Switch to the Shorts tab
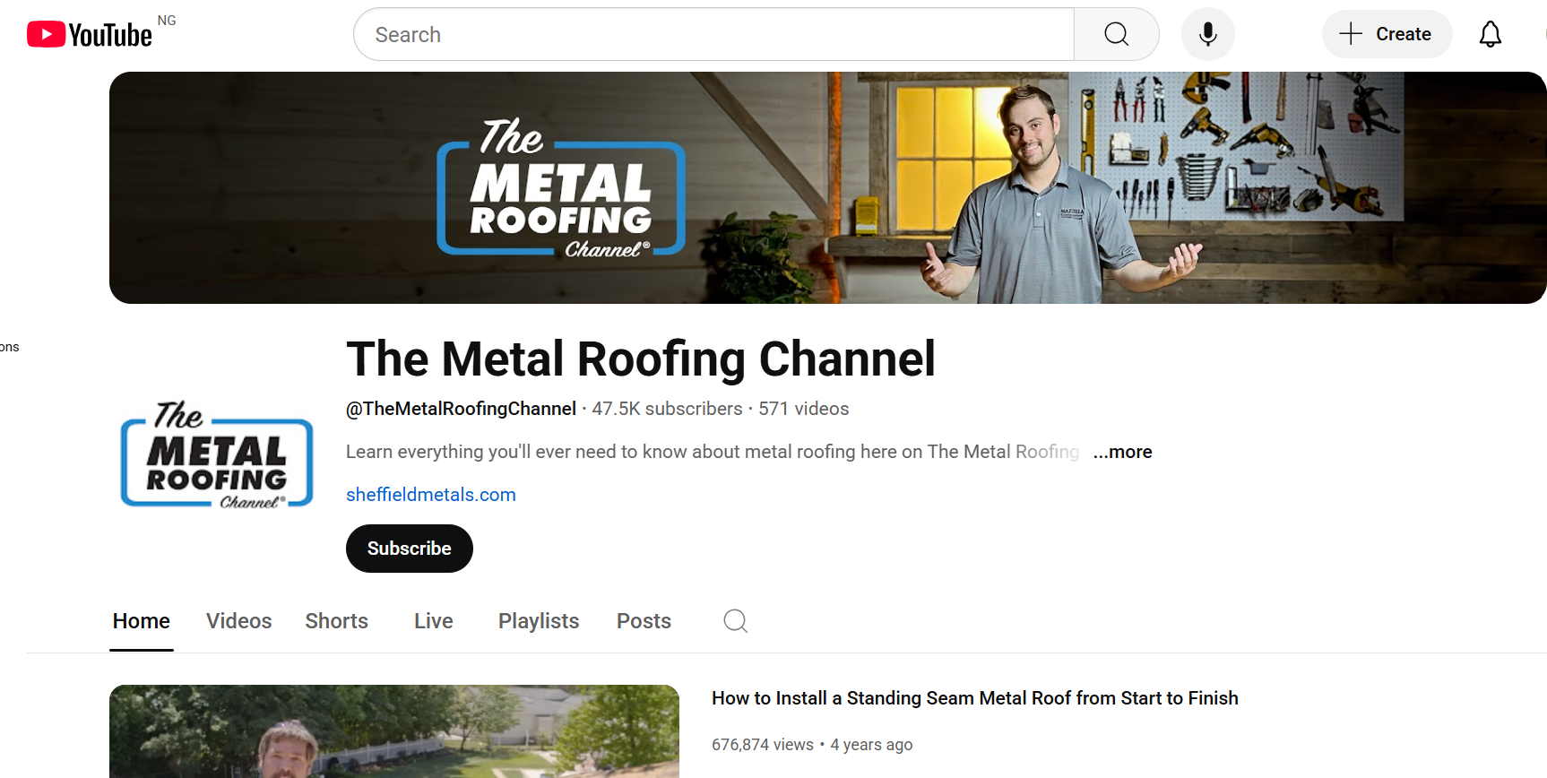 point(337,621)
